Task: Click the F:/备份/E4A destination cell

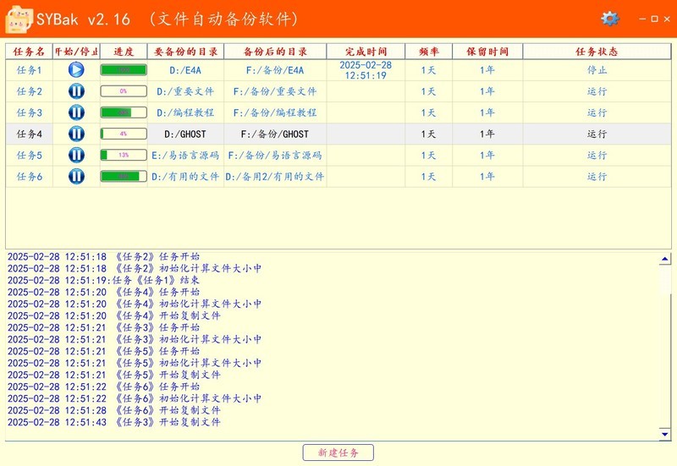Action: coord(275,70)
